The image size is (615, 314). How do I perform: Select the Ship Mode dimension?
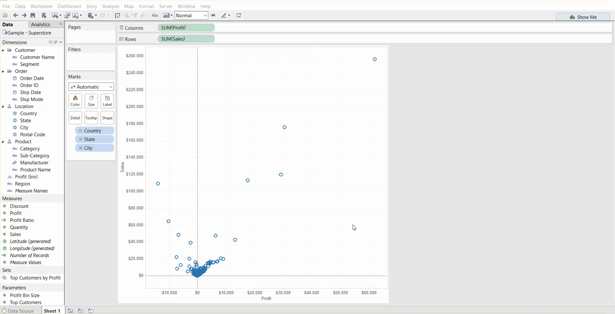pyautogui.click(x=31, y=99)
